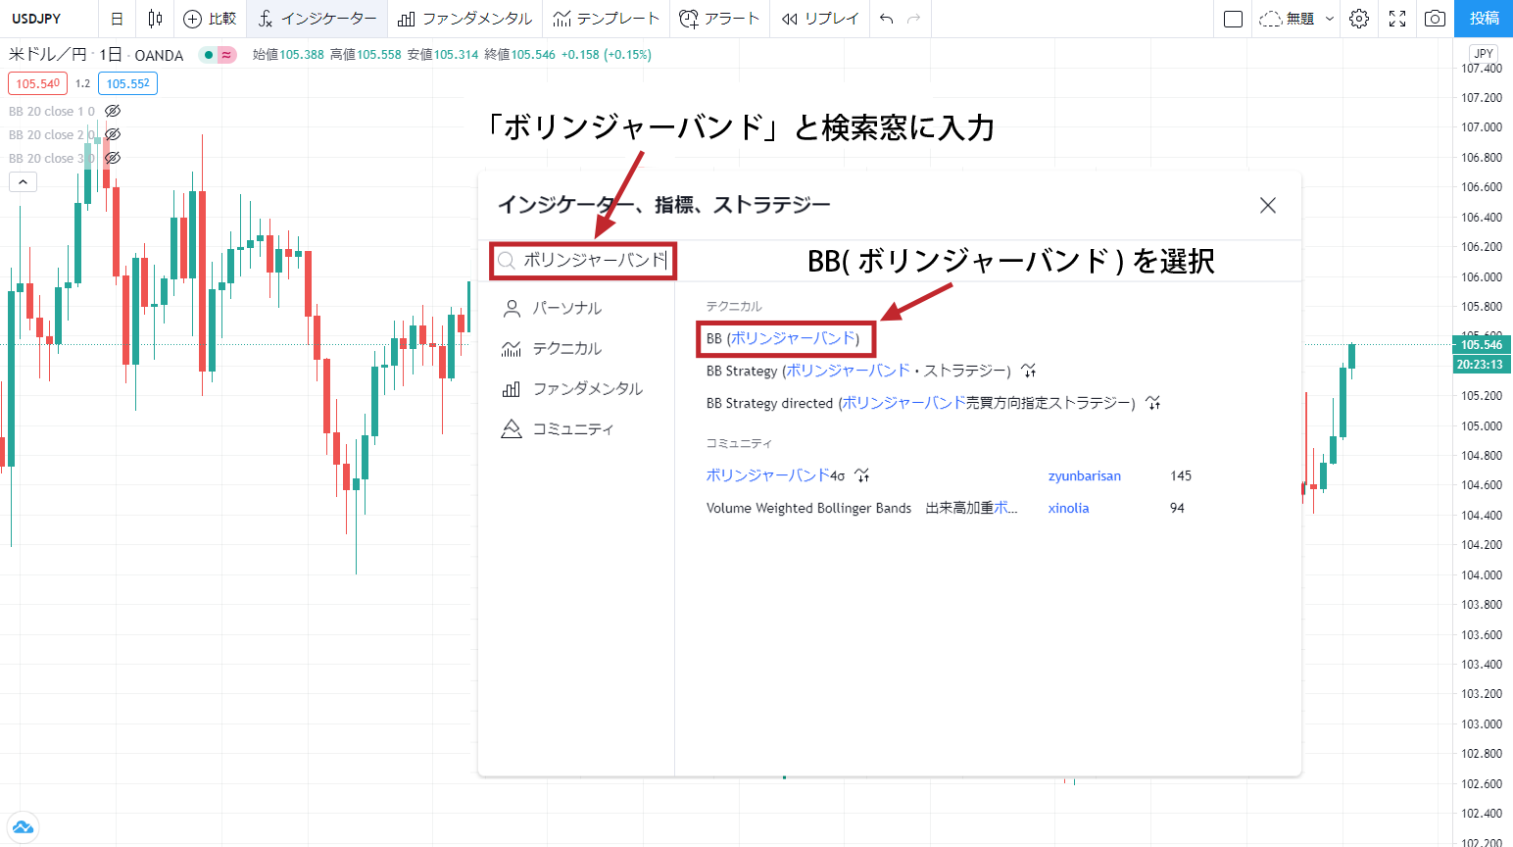Click the magnifier icon in search field
Screen dimensions: 1513x847
click(506, 261)
